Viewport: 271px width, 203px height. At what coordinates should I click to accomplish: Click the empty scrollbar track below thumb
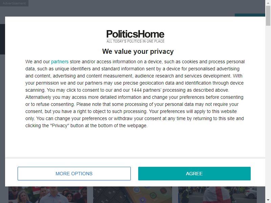[268, 112]
